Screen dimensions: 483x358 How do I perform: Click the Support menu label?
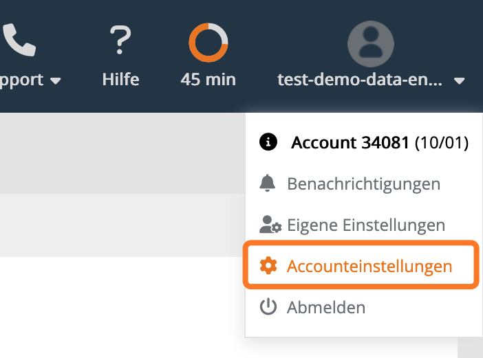point(22,80)
